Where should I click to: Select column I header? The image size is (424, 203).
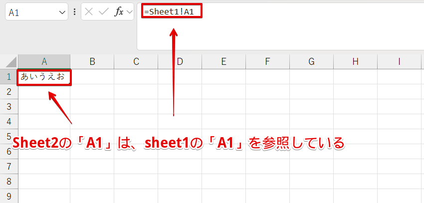[399, 62]
